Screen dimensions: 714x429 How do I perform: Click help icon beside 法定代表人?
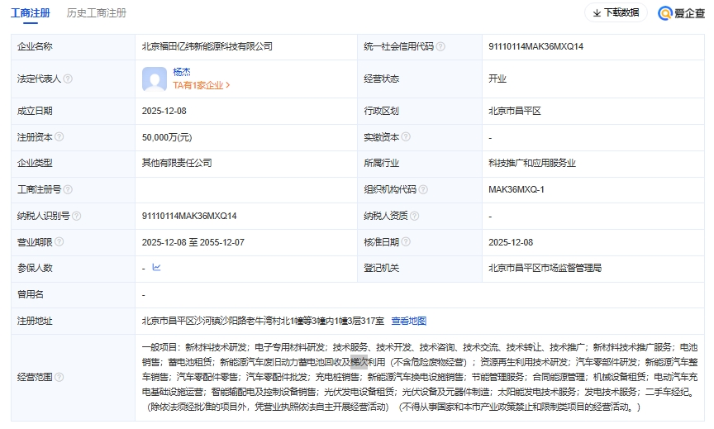68,79
